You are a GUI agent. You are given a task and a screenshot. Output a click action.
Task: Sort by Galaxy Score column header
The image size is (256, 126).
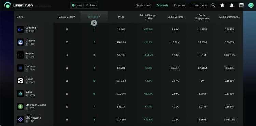(67, 17)
